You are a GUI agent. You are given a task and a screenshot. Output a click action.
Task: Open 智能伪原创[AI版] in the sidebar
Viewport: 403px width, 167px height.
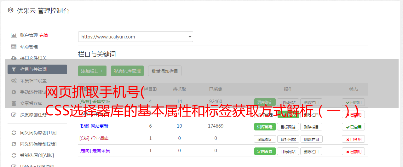37,155
